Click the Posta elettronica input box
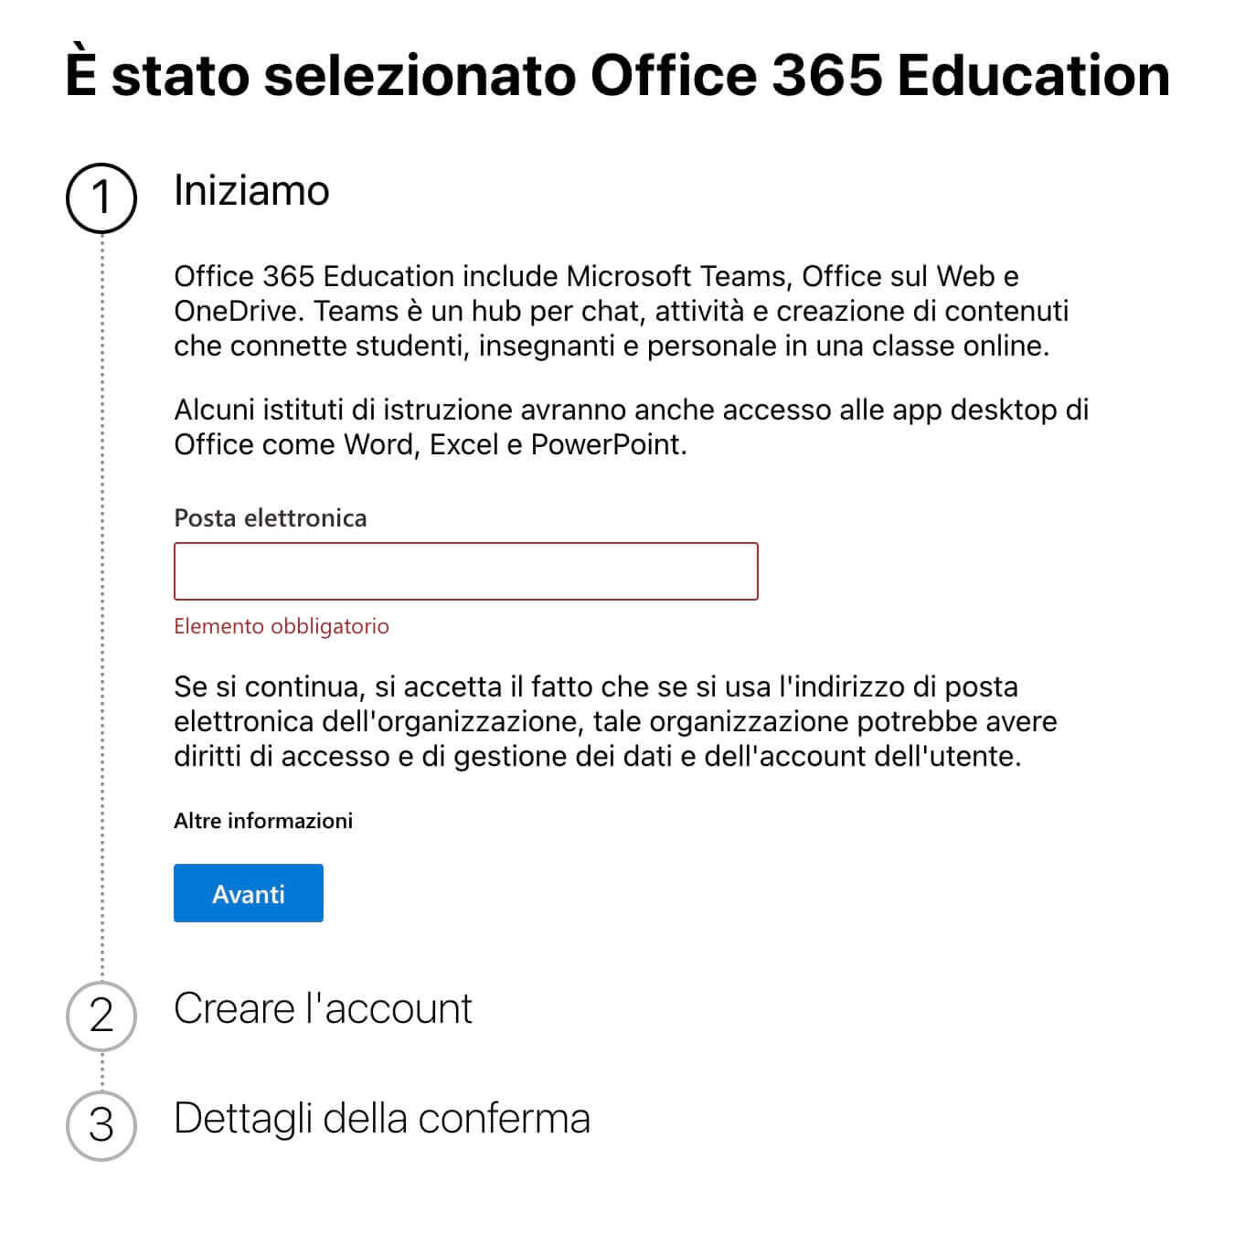The width and height of the screenshot is (1245, 1245). tap(466, 571)
